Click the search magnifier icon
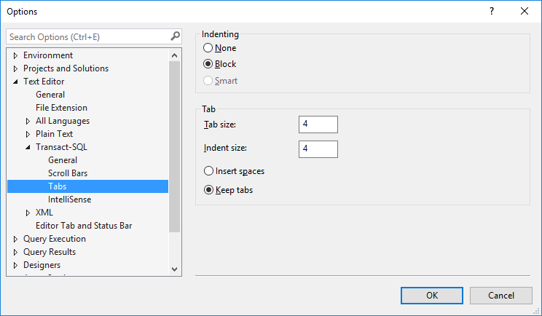Screen dimensions: 542x316 pyautogui.click(x=176, y=36)
